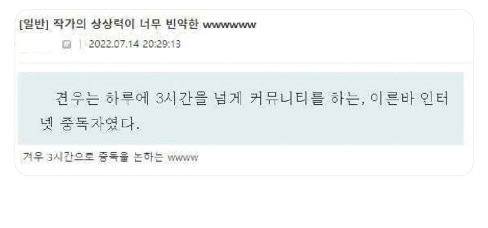The width and height of the screenshot is (488, 228).
Task: Click the small icon beside the blurred author name
Action: (x=66, y=45)
